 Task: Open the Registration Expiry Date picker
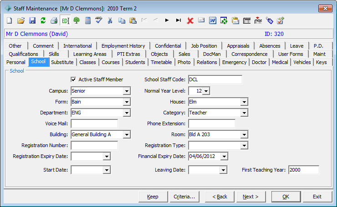click(x=107, y=157)
